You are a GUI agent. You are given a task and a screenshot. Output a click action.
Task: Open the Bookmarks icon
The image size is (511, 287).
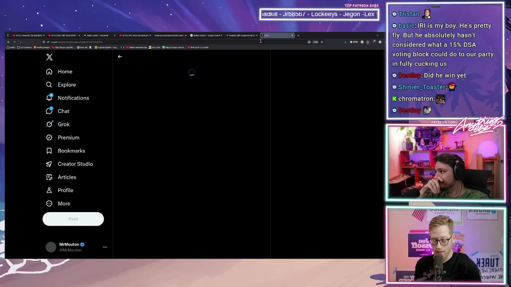(x=49, y=151)
